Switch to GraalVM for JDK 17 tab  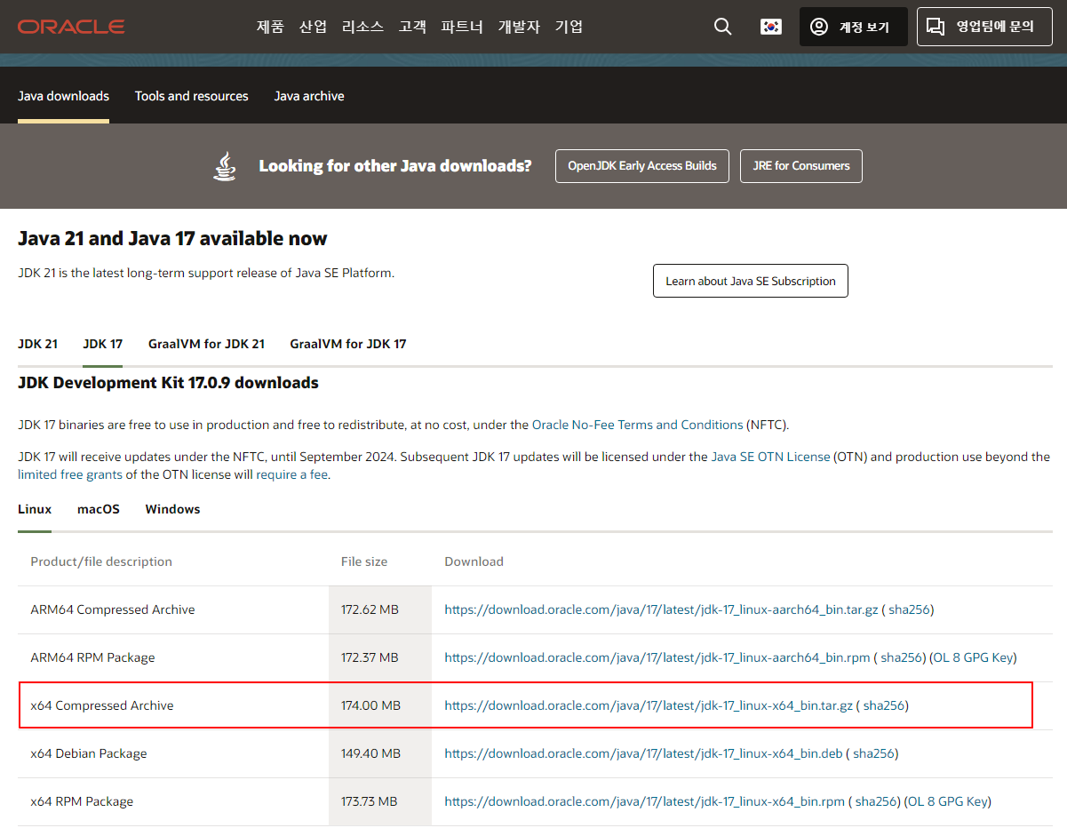348,344
